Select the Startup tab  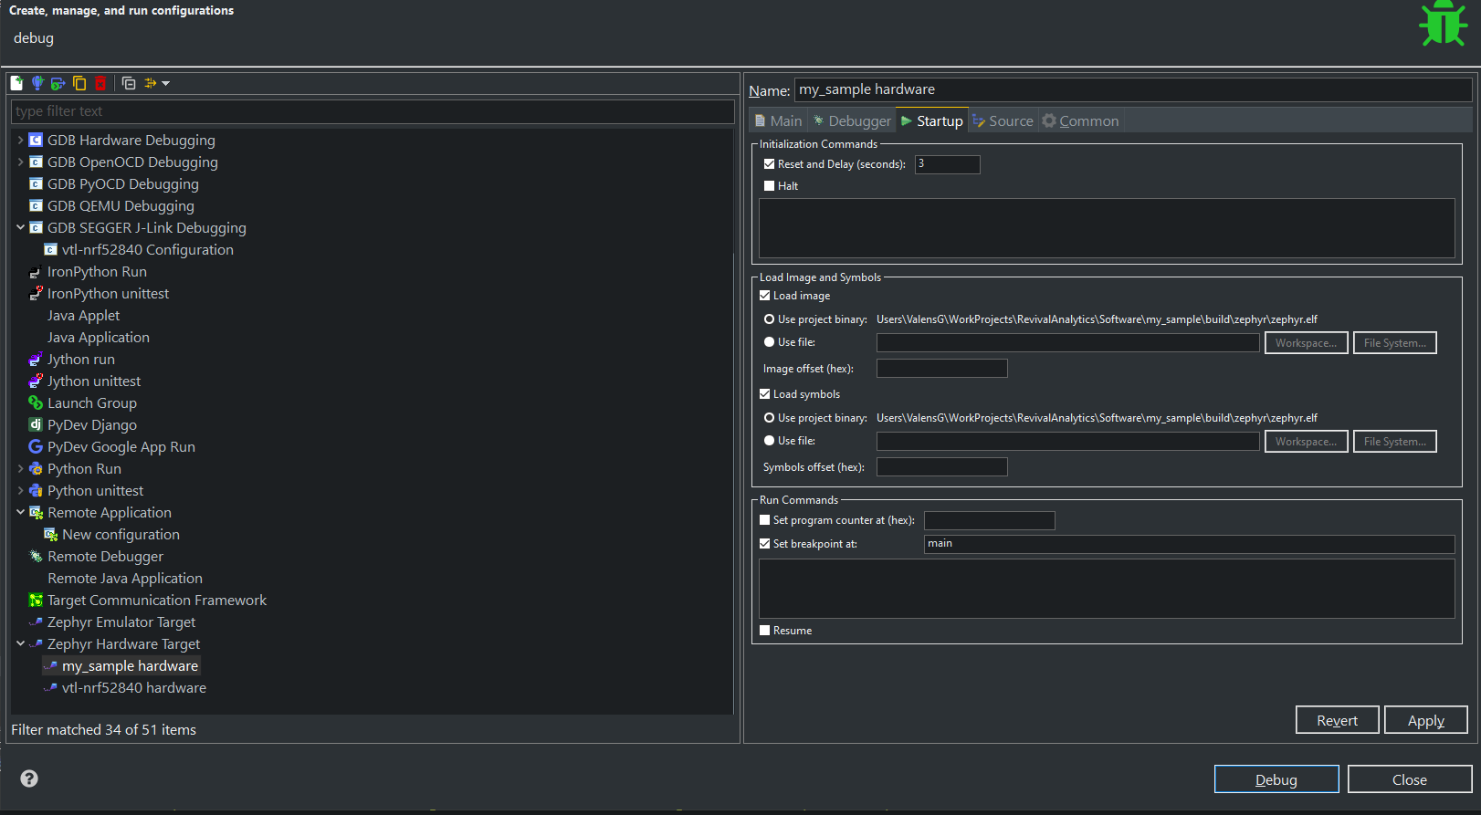931,120
